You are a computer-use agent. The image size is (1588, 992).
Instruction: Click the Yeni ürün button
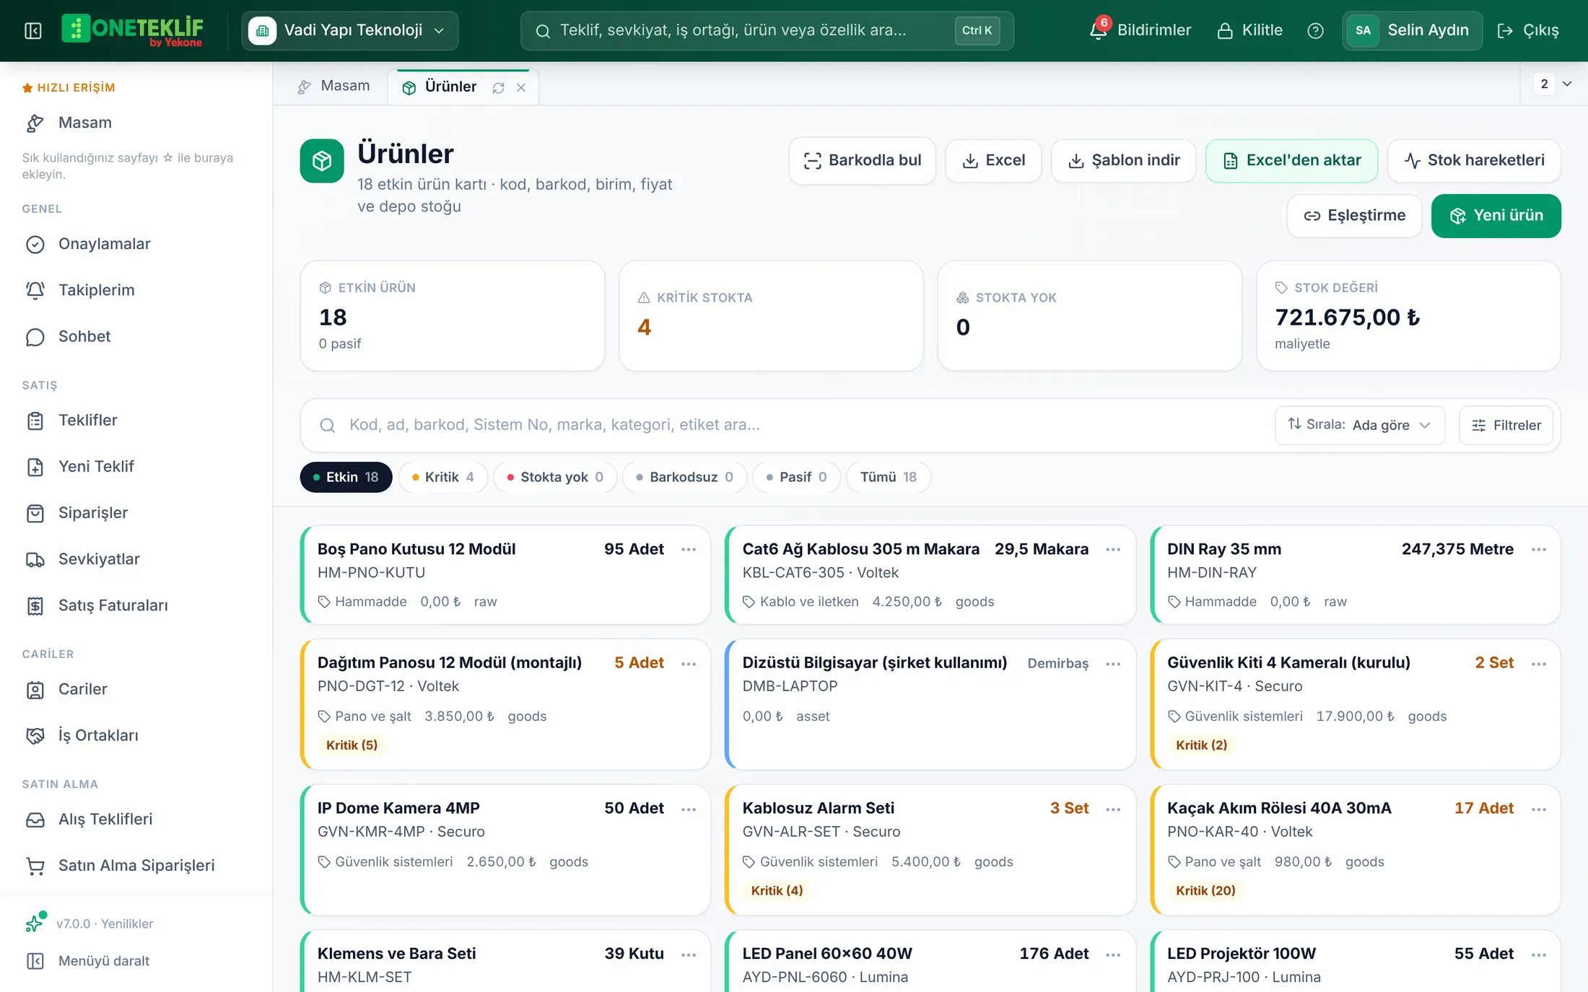1496,216
